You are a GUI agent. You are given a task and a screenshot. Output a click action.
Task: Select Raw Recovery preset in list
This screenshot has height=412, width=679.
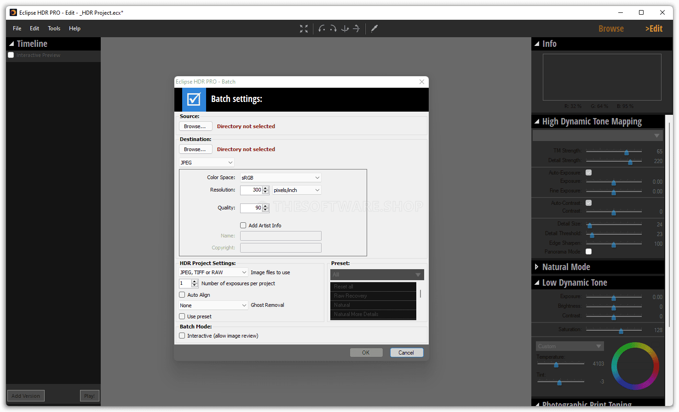373,296
